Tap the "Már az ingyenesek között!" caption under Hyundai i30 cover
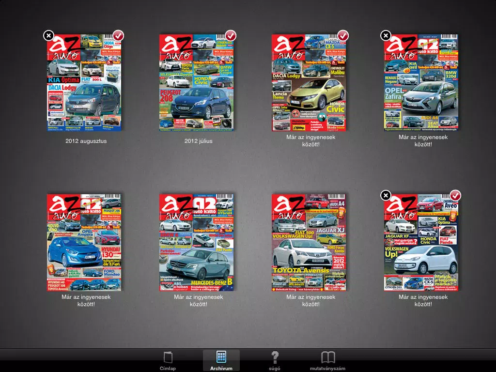This screenshot has height=372, width=496. coord(86,300)
